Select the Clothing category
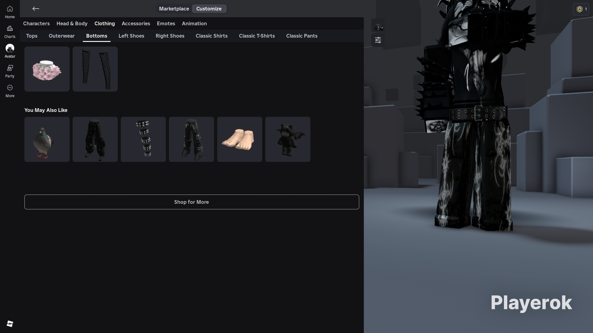 click(x=104, y=24)
